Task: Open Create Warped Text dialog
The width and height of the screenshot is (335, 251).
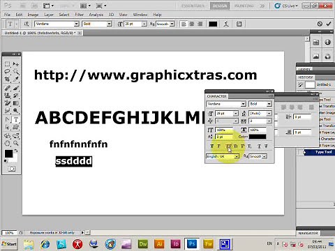Action: pyautogui.click(x=226, y=24)
